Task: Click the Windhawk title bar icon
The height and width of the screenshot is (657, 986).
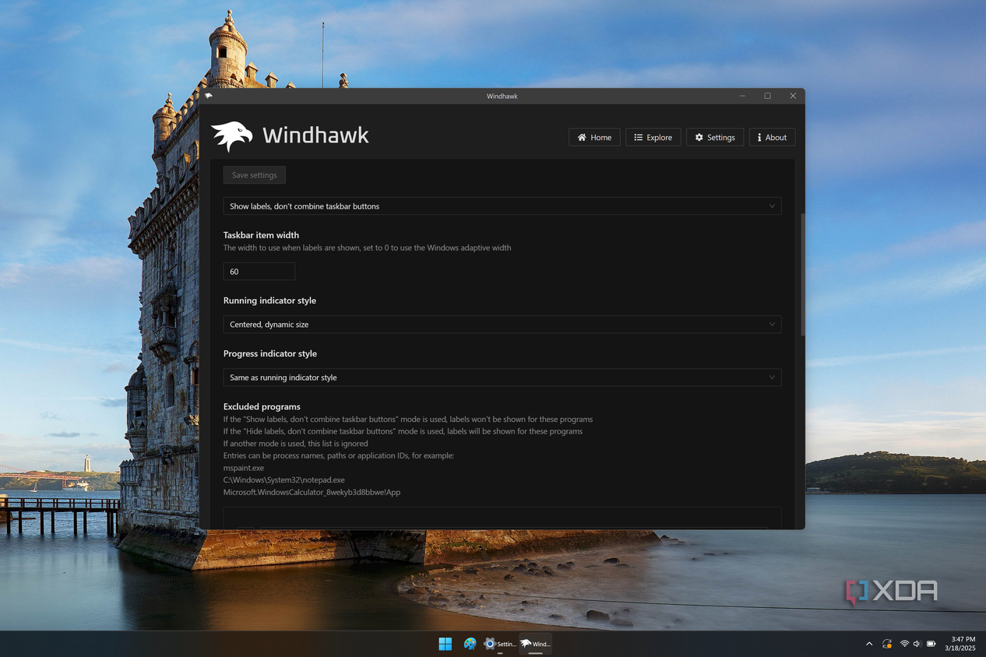Action: [209, 96]
